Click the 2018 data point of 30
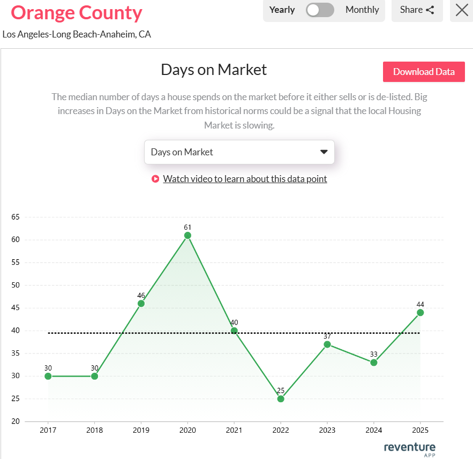Image resolution: width=473 pixels, height=459 pixels. (x=94, y=377)
